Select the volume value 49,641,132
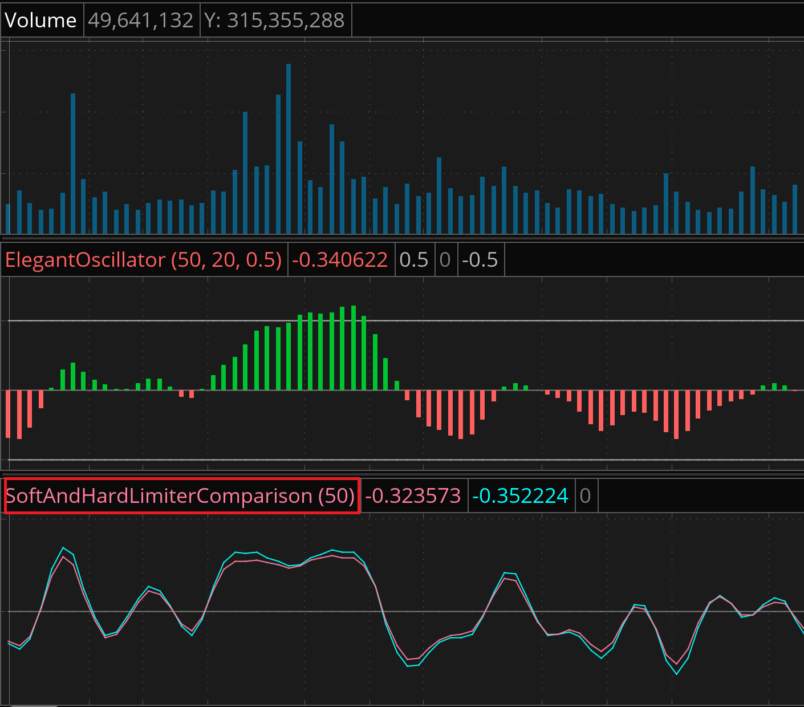This screenshot has width=804, height=707. pyautogui.click(x=141, y=21)
